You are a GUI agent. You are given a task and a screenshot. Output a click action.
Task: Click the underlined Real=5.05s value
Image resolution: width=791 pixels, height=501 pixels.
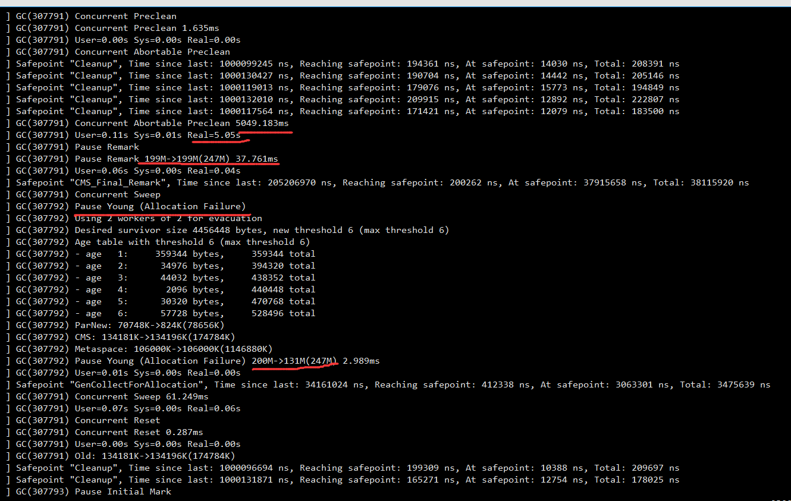(214, 135)
